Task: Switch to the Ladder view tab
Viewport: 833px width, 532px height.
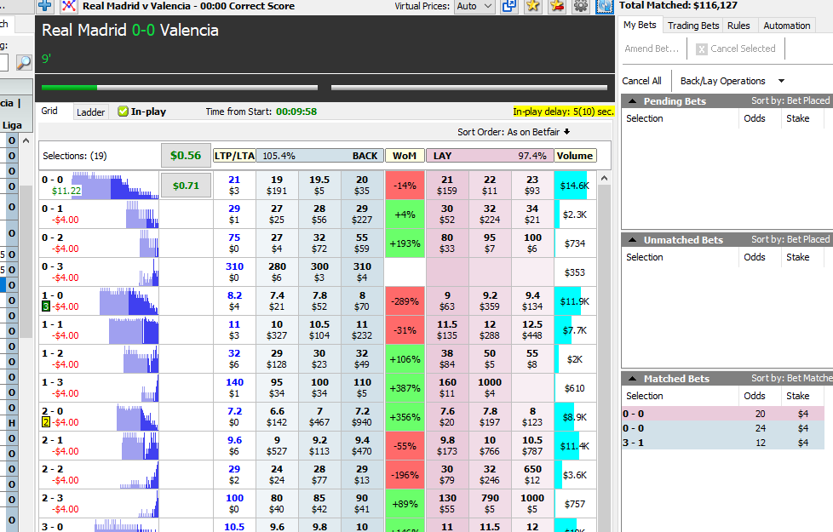Action: coord(90,112)
